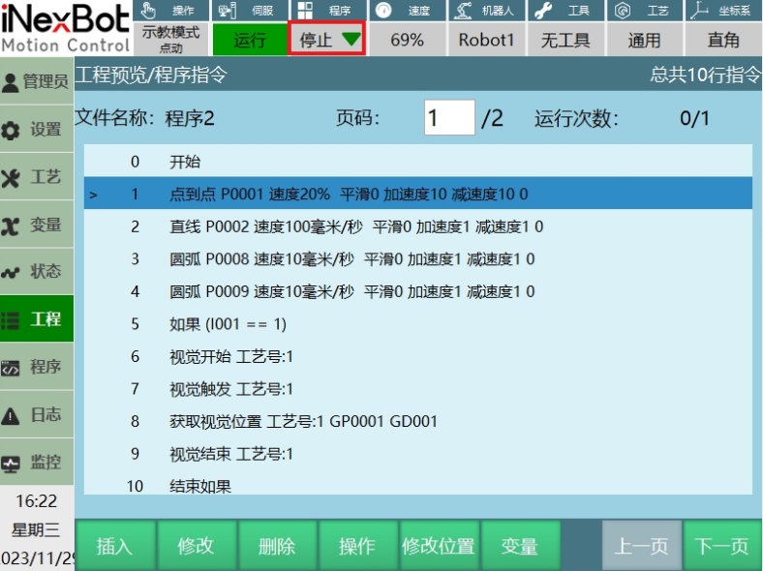Viewport: 763px width, 571px height.
Task: Click the 管理员 user account icon
Action: (11, 82)
